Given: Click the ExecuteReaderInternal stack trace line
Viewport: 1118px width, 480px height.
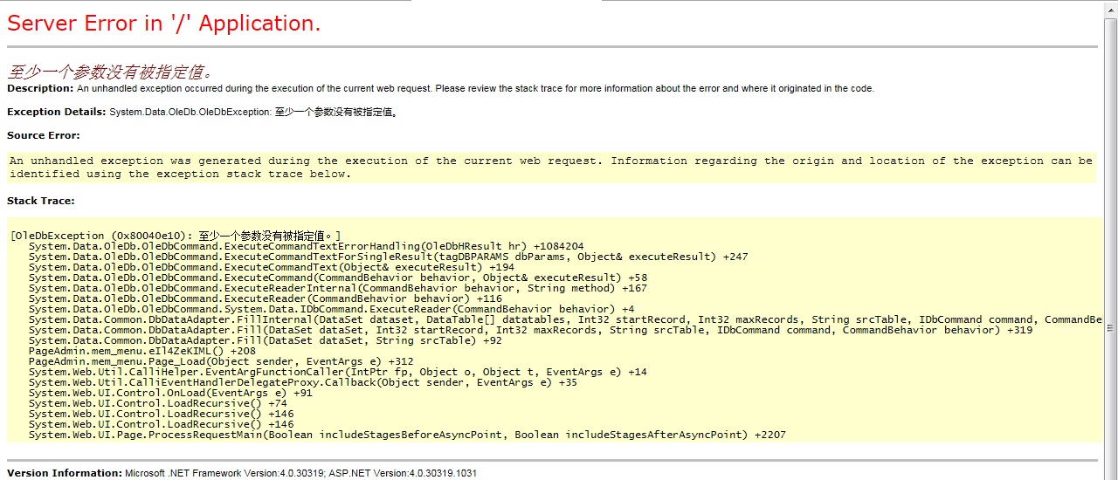Looking at the screenshot, I should [337, 288].
